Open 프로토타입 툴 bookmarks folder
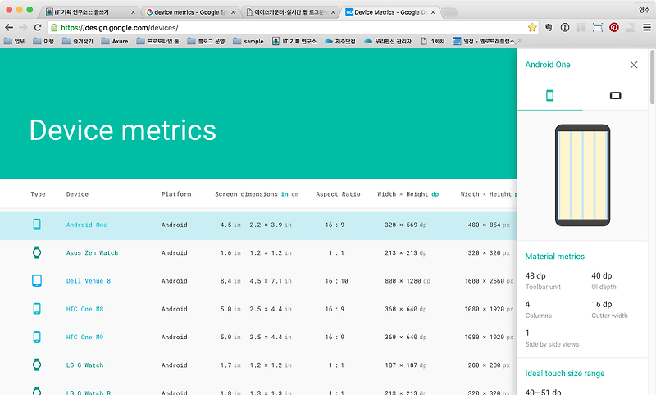The image size is (656, 395). [157, 41]
